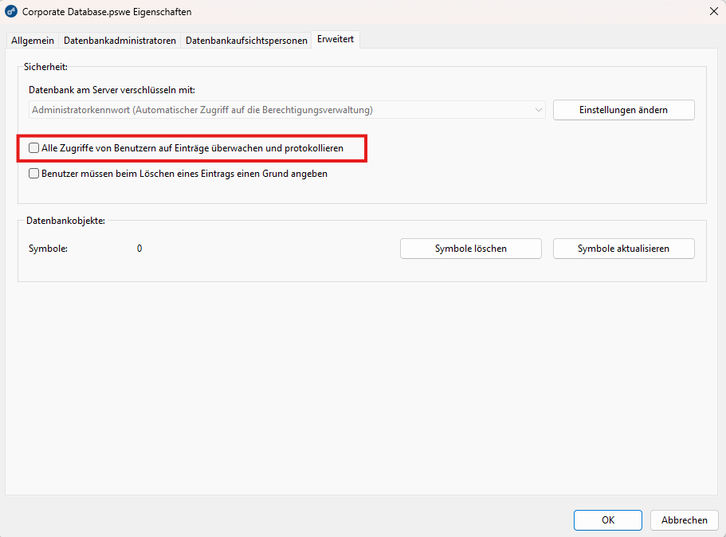Viewport: 726px width, 537px height.
Task: Click the window title 'Corporate Database.pswe Eigenschaften'
Action: [x=107, y=12]
